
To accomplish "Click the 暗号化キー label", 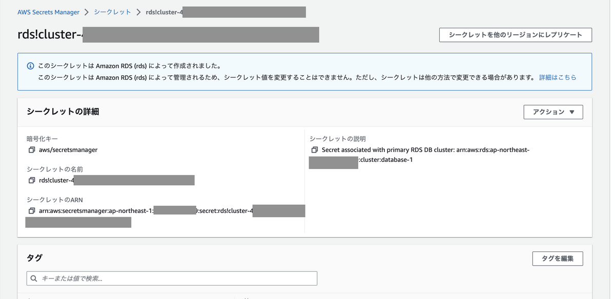I will [42, 139].
